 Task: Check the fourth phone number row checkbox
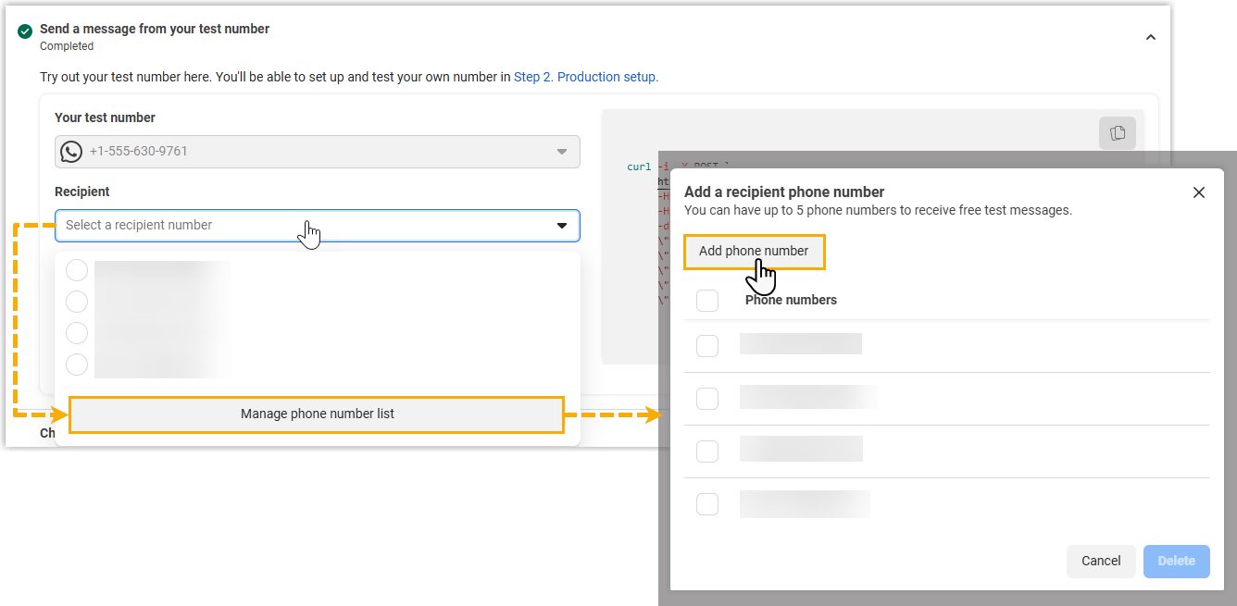(x=707, y=504)
